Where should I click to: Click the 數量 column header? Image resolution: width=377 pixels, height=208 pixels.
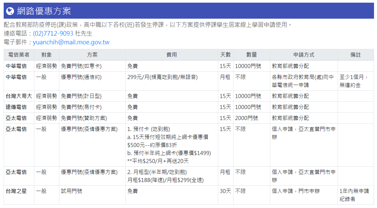[252, 55]
